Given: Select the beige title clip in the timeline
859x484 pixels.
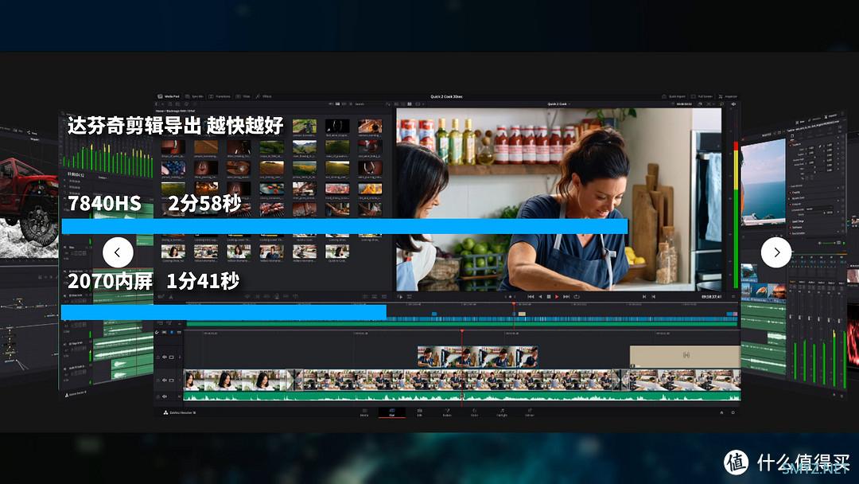Looking at the screenshot, I should pos(685,357).
